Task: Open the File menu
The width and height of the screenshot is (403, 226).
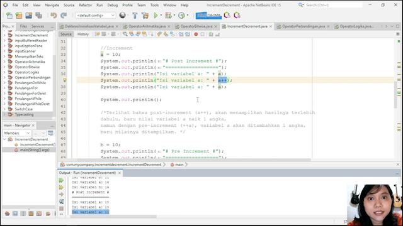Action: (15, 5)
